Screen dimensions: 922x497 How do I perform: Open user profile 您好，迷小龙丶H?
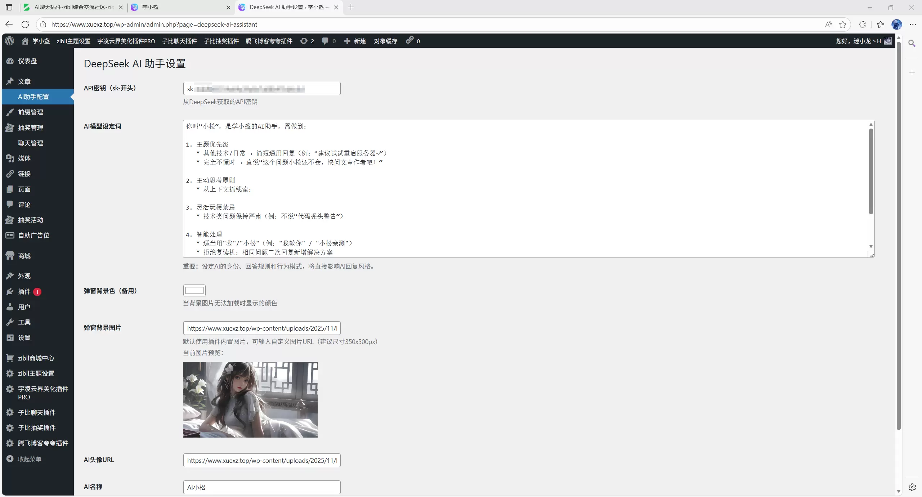click(x=864, y=41)
